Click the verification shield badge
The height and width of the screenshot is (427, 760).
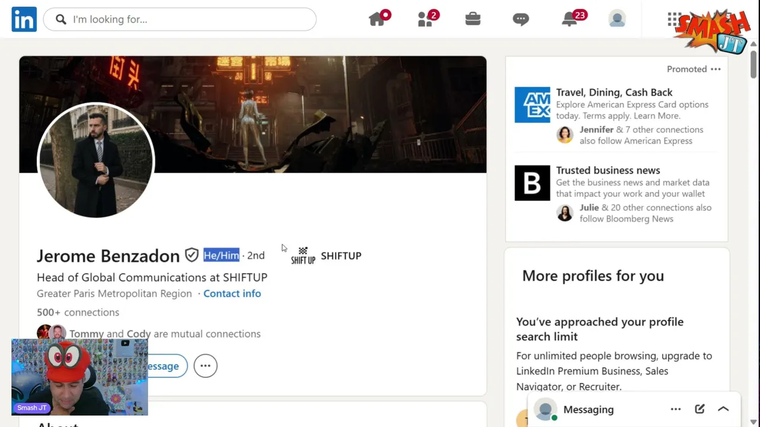coord(191,255)
